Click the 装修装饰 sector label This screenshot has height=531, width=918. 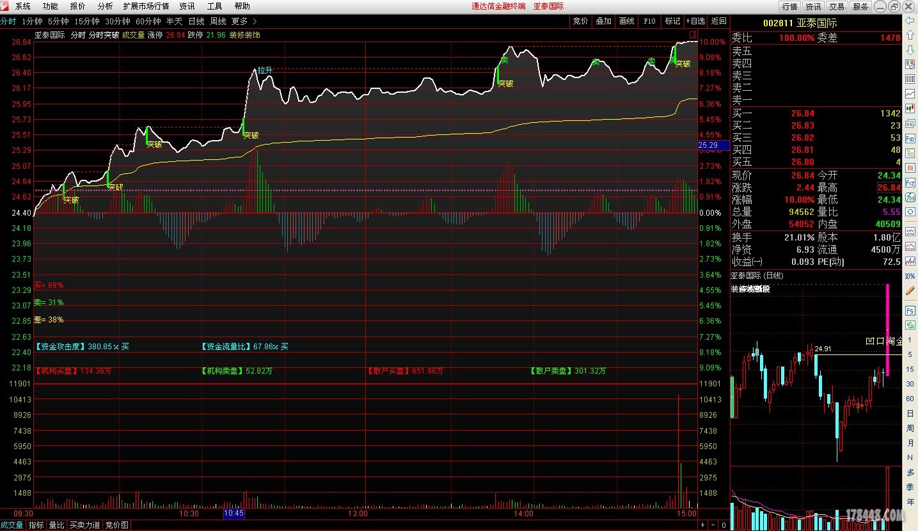[x=245, y=35]
